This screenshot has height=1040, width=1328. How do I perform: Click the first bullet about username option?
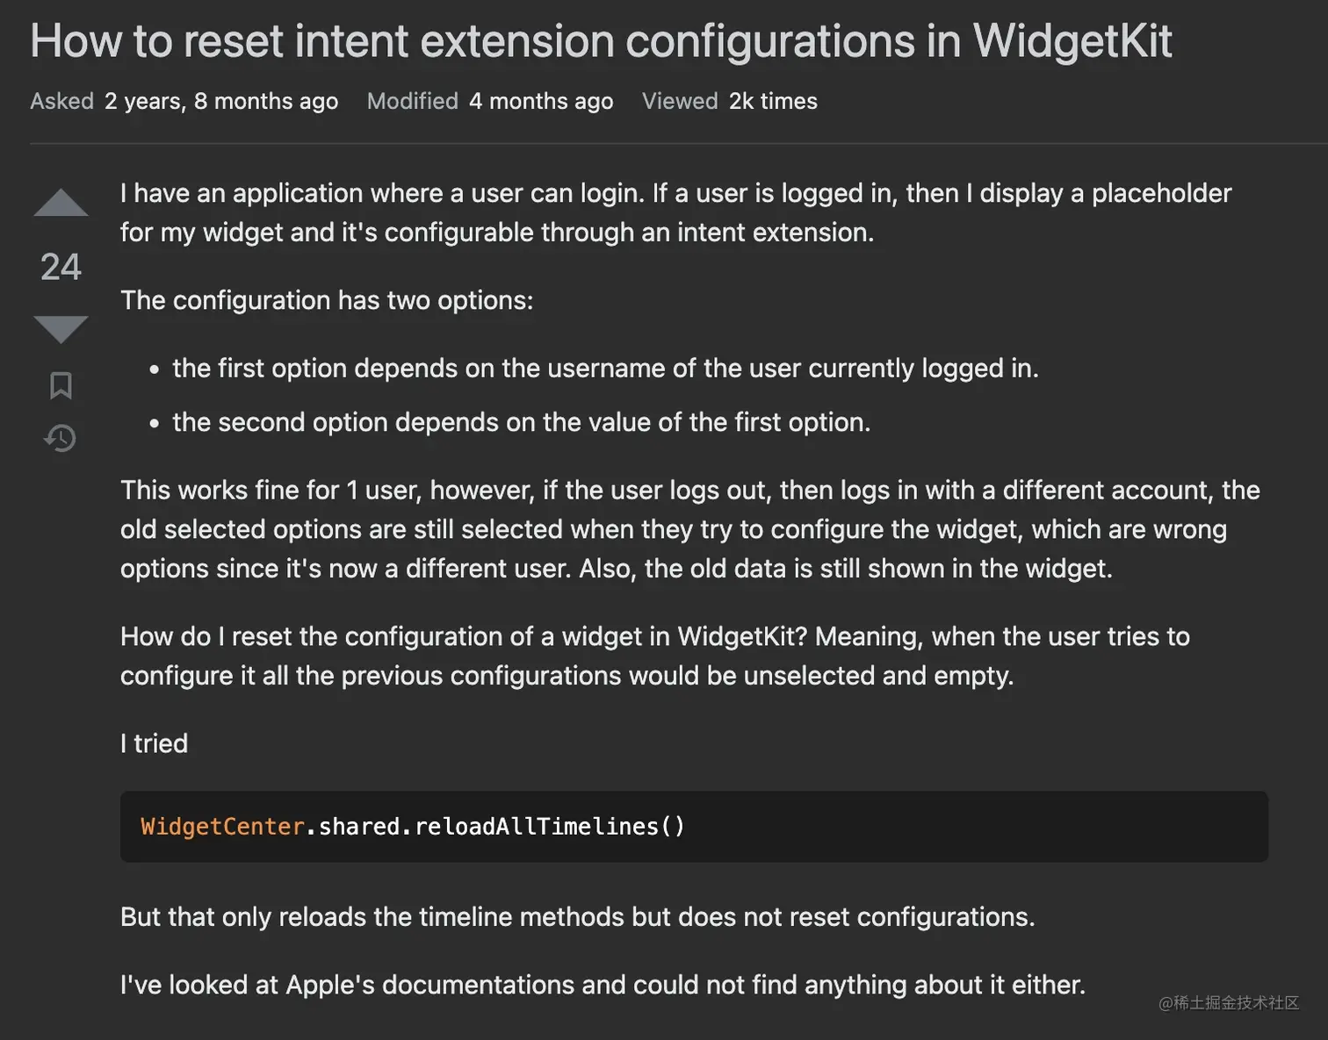[605, 369]
